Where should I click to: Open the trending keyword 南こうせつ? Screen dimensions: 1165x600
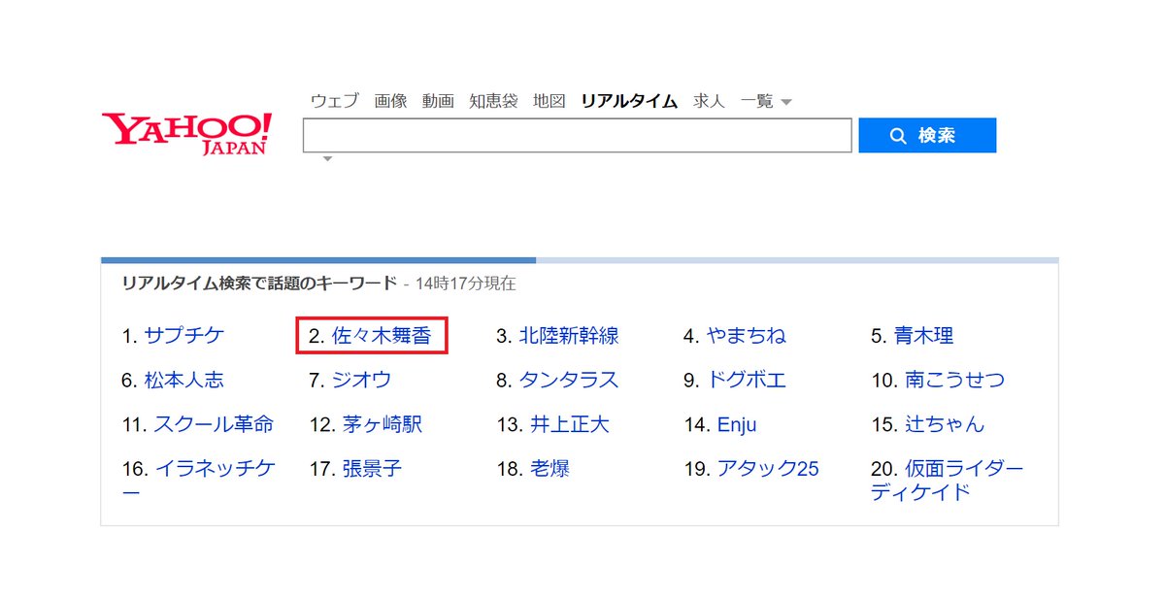coord(955,381)
